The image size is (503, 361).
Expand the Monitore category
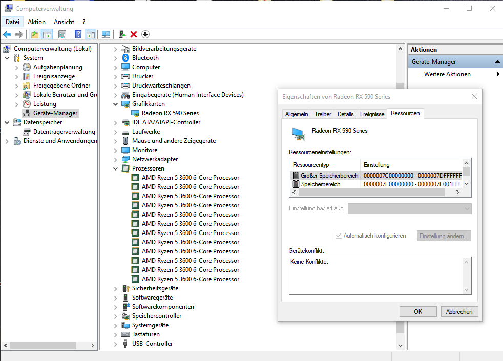tap(115, 151)
